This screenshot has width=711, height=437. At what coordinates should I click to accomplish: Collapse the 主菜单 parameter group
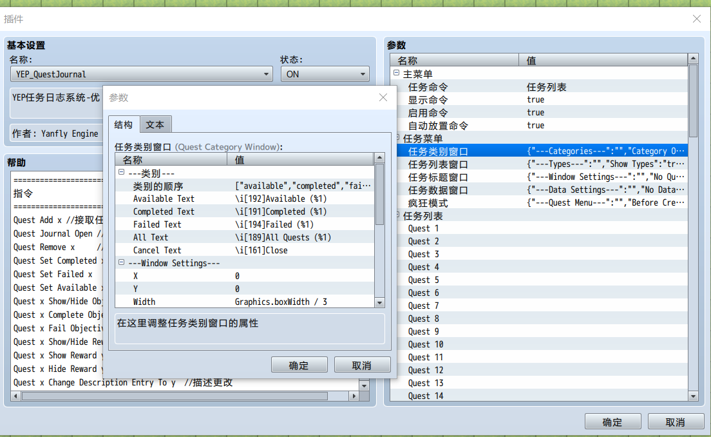[x=396, y=73]
